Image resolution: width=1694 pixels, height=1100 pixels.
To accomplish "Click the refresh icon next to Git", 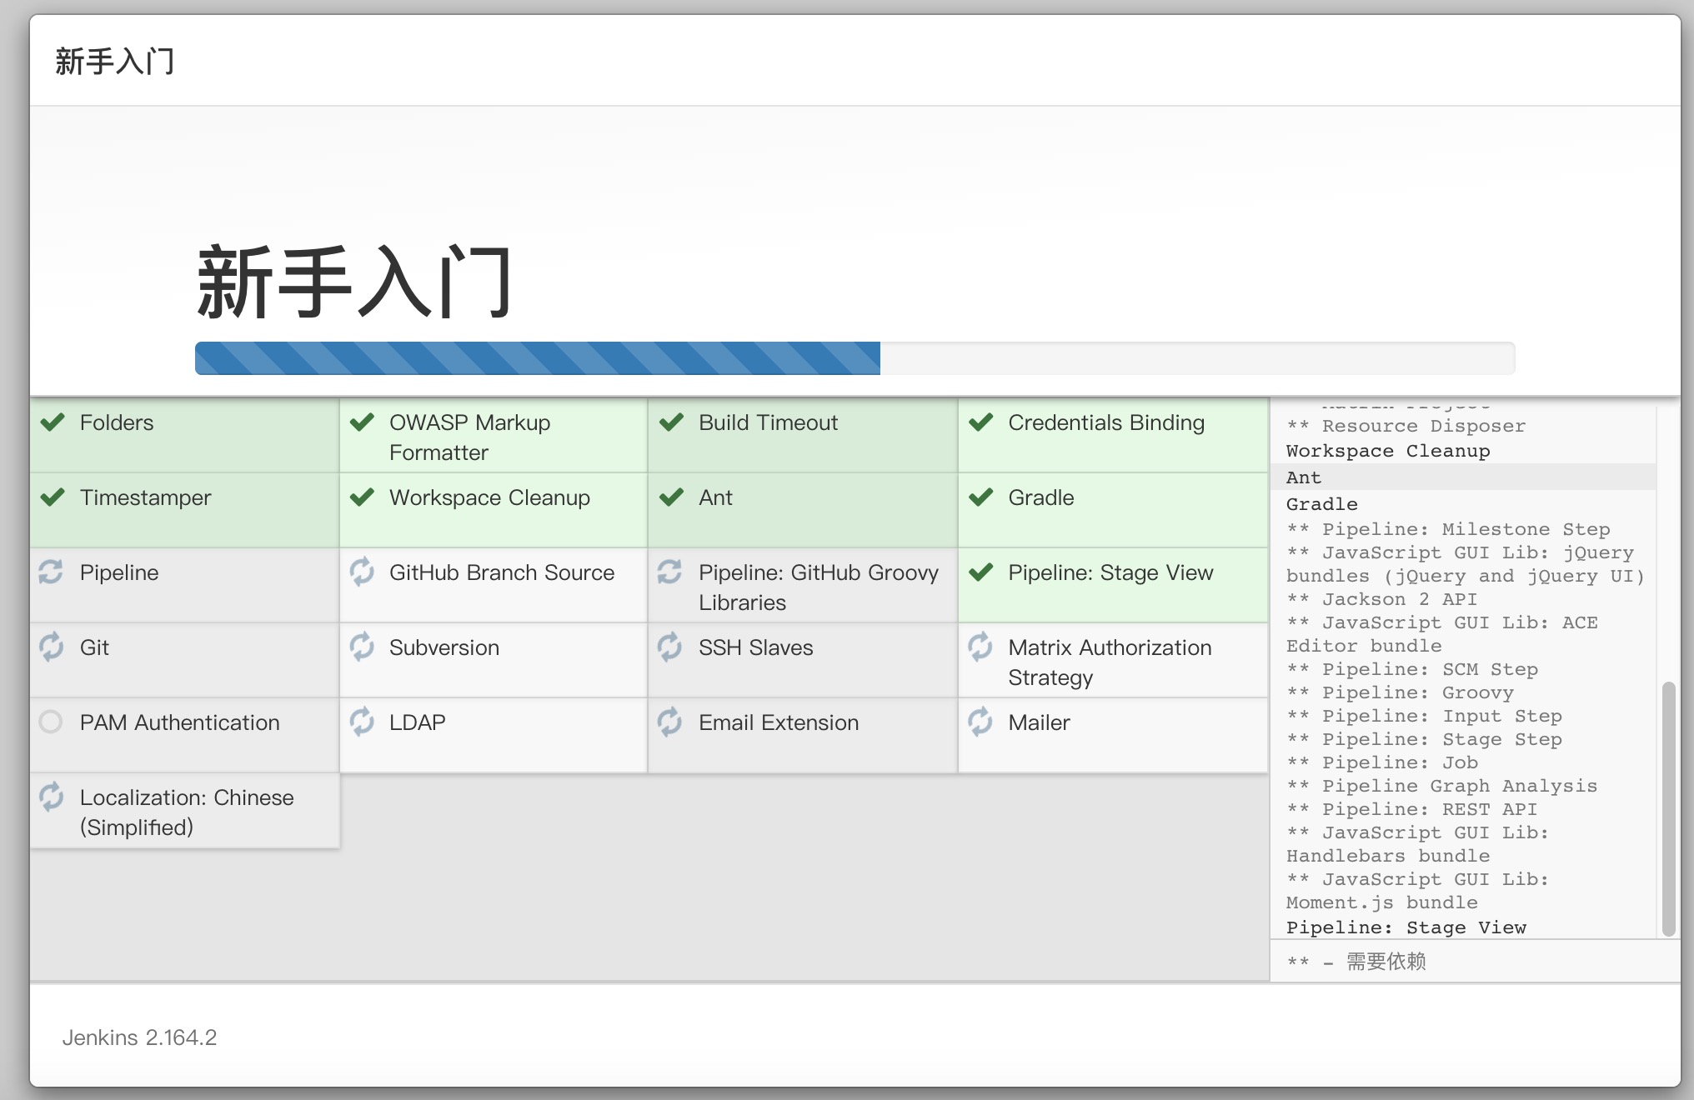I will tap(51, 647).
